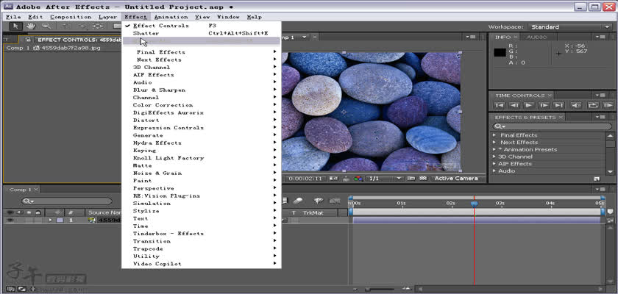Jump to last frame in Time Controls
Screen dimensions: 618x294
558,105
